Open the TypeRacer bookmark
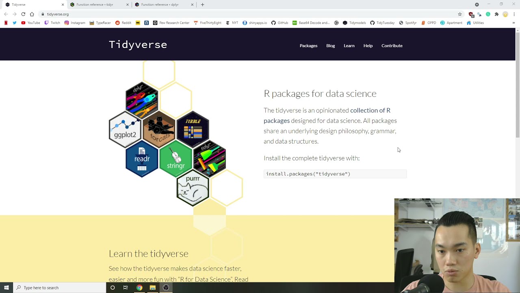The height and width of the screenshot is (293, 520). (x=100, y=23)
